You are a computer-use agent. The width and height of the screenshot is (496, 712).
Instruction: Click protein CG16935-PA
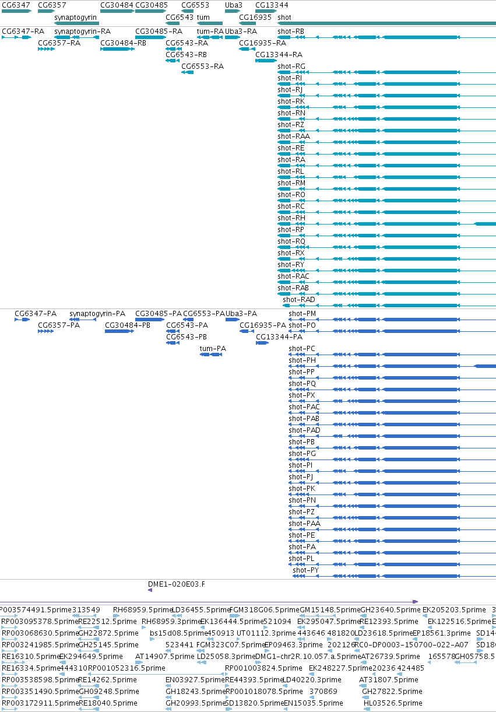pos(263,325)
